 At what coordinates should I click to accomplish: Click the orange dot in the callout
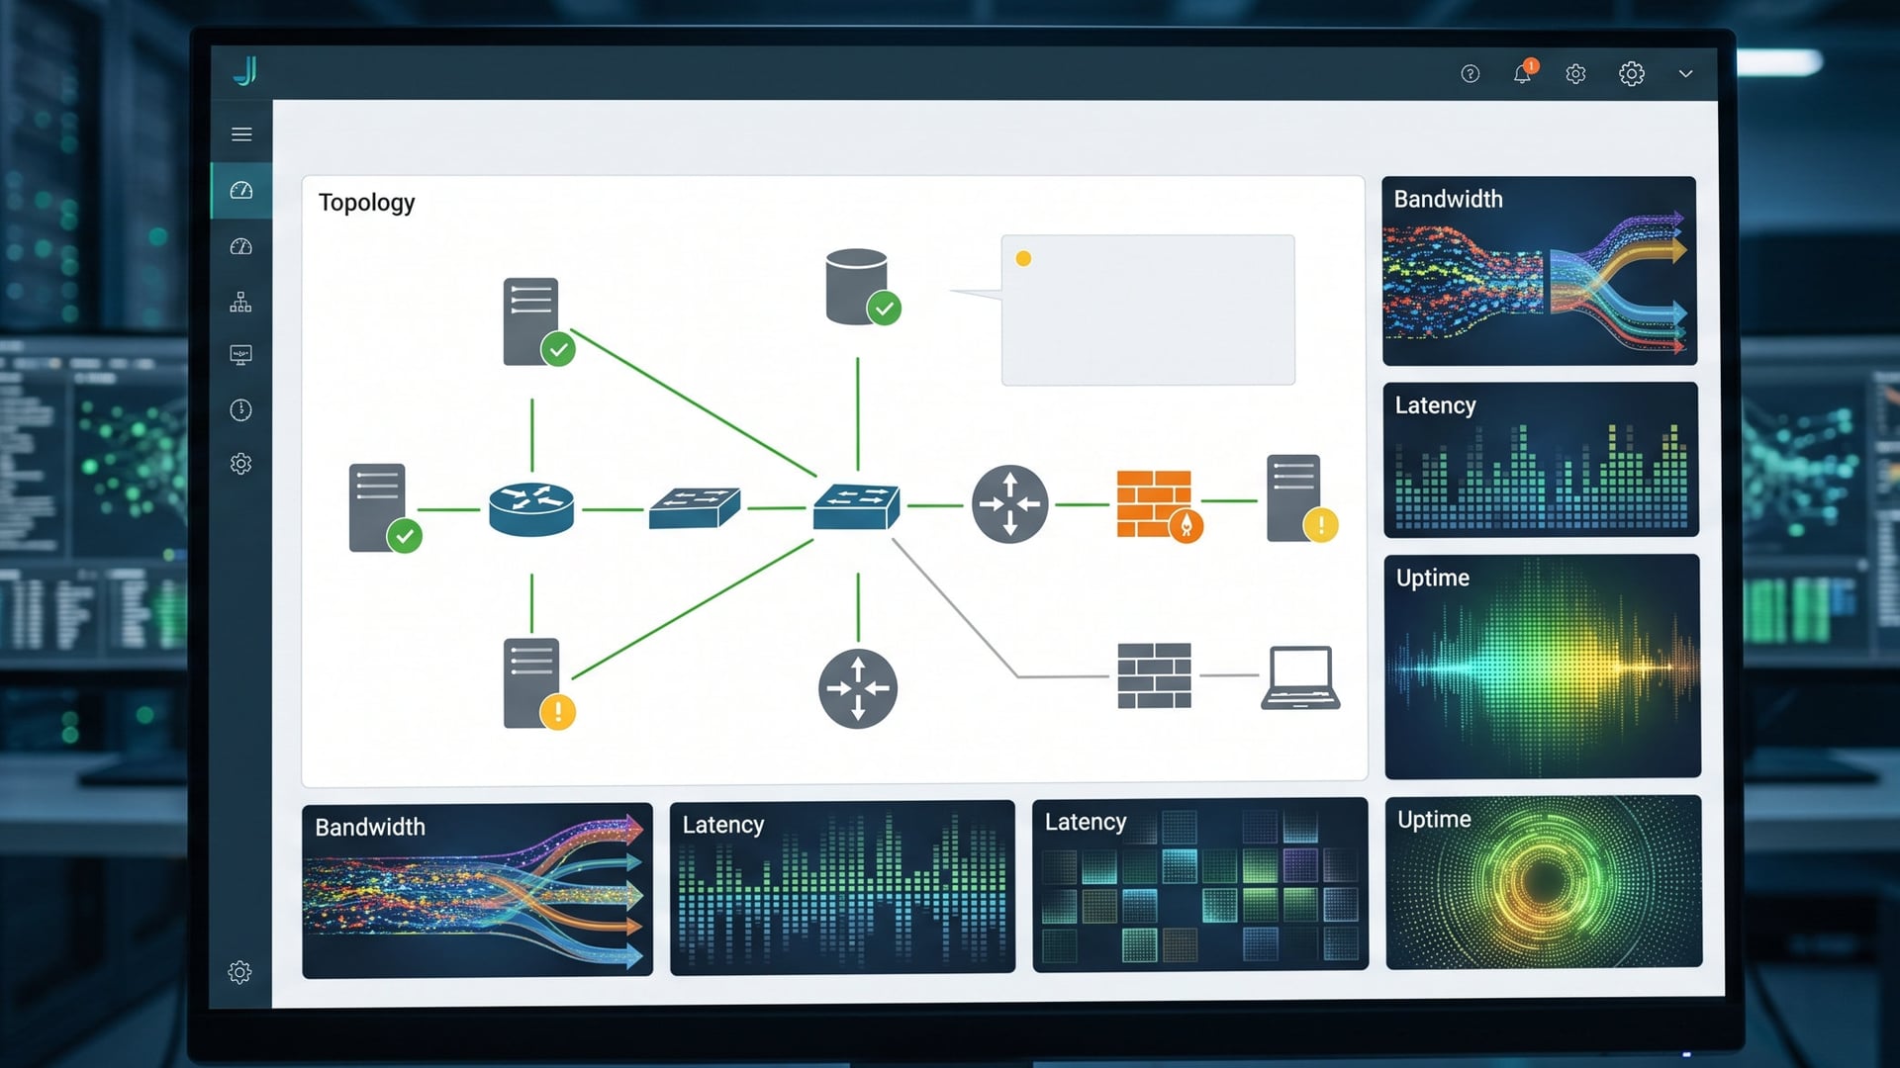1024,259
